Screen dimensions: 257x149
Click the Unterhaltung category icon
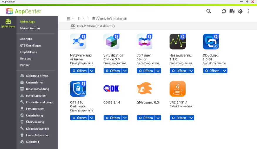pos(22,115)
